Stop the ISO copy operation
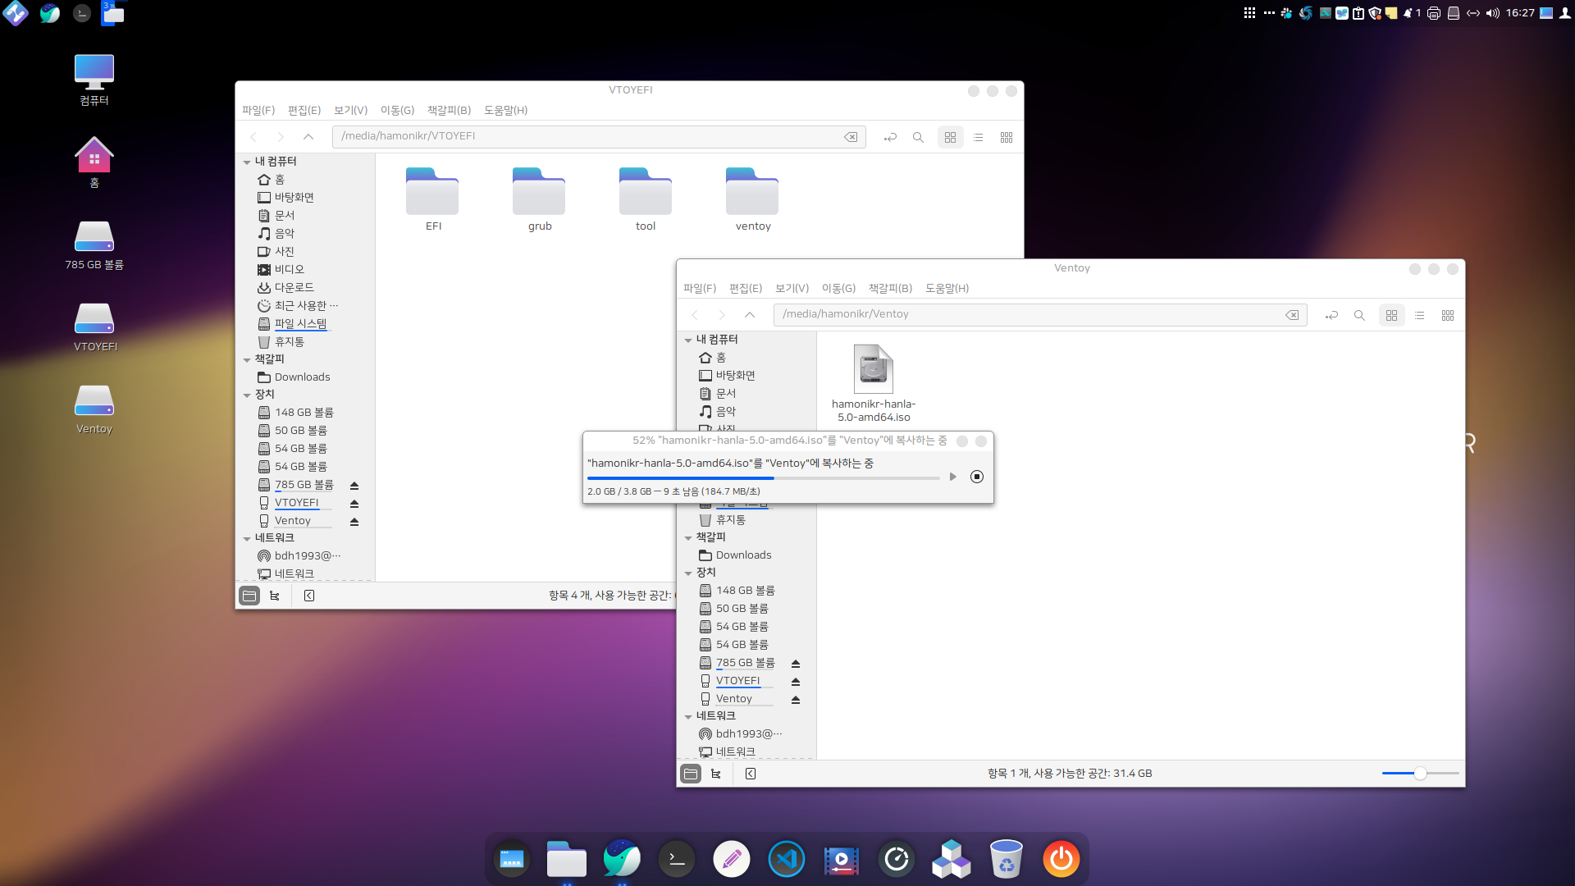Viewport: 1575px width, 886px height. click(x=976, y=477)
